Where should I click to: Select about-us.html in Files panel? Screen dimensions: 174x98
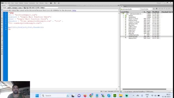tap(133, 19)
